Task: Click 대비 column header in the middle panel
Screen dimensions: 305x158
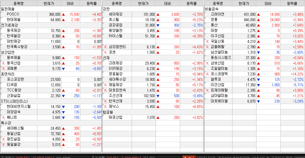Action: click(168, 3)
